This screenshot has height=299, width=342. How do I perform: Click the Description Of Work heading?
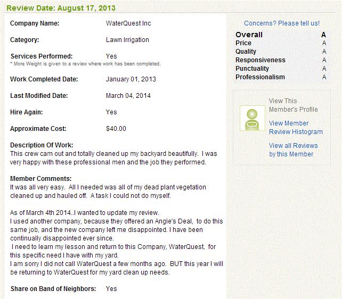(42, 145)
